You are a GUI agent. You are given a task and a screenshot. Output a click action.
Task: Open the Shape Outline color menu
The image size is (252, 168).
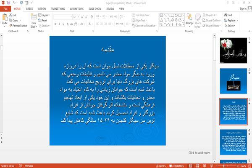pos(212,21)
